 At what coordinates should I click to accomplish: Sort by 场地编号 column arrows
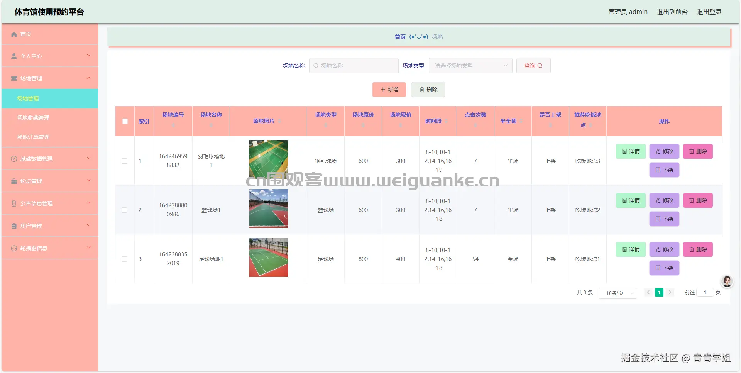[173, 125]
